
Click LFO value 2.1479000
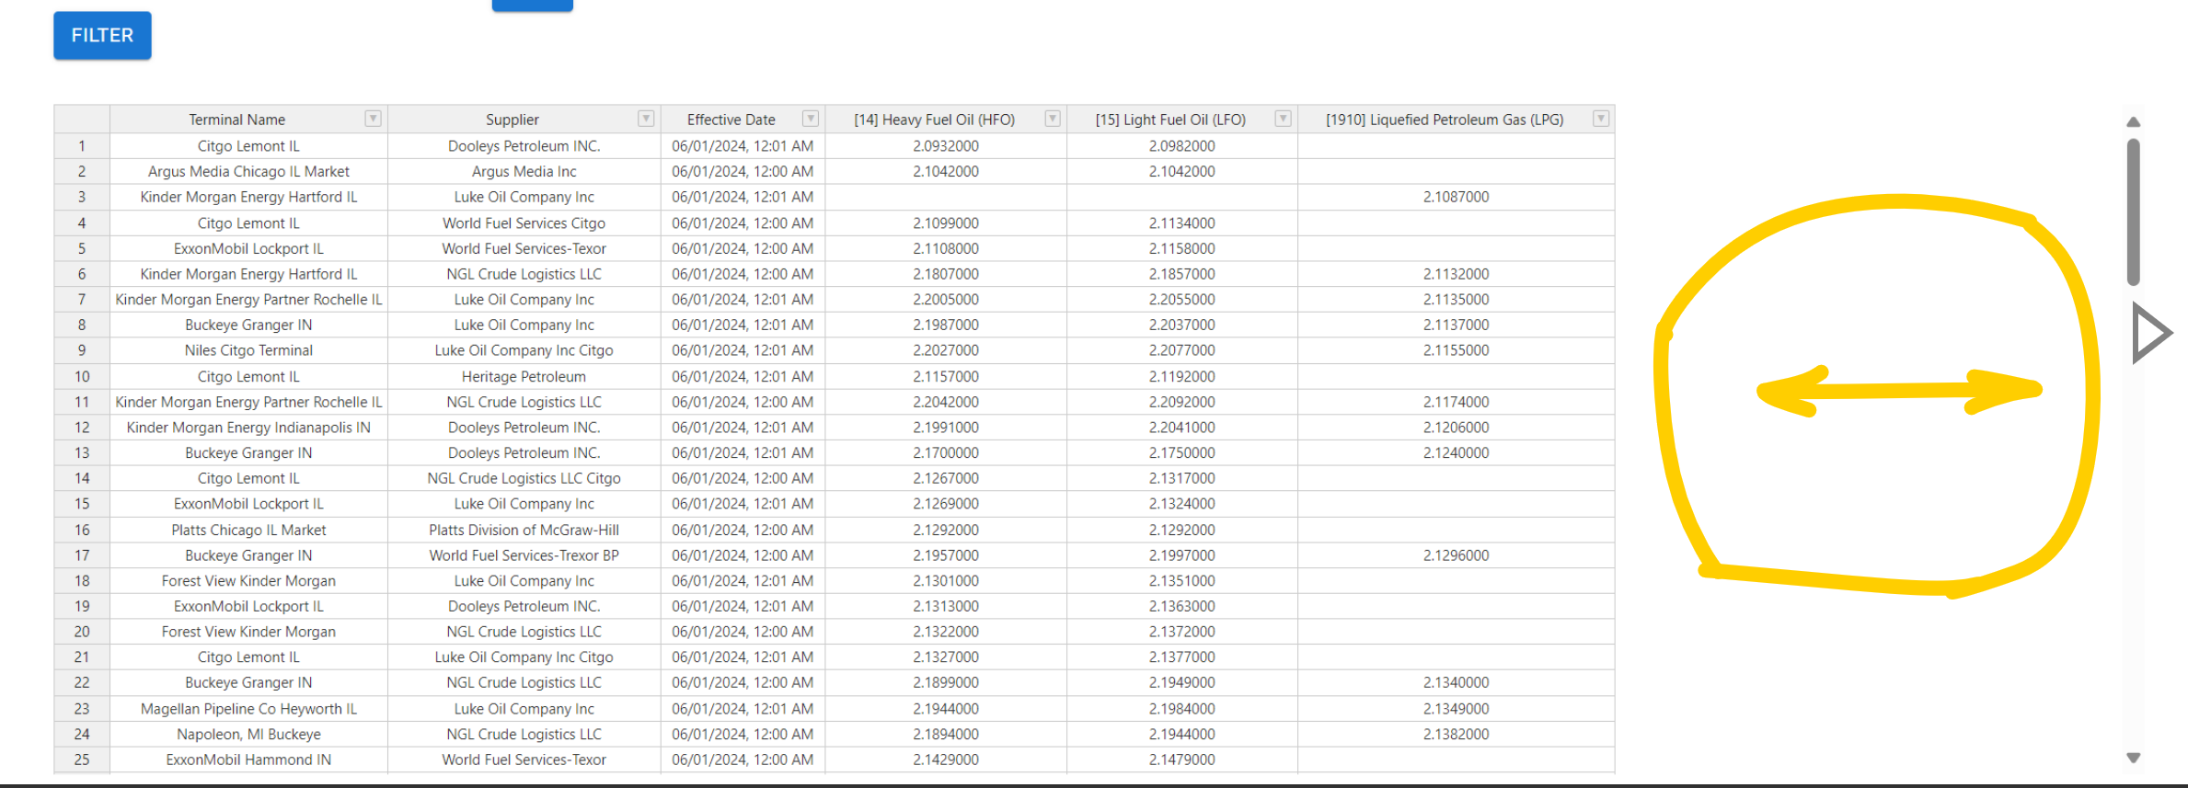coord(1181,759)
